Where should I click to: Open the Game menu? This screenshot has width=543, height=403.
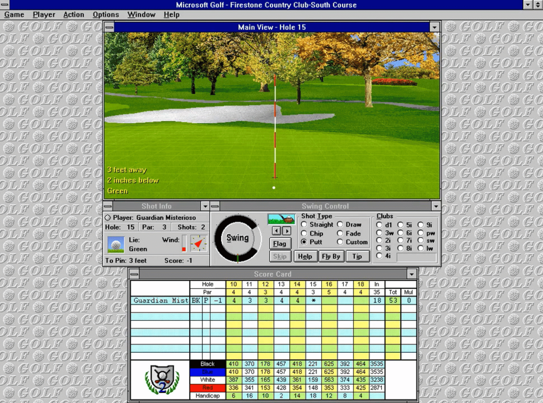pyautogui.click(x=14, y=15)
